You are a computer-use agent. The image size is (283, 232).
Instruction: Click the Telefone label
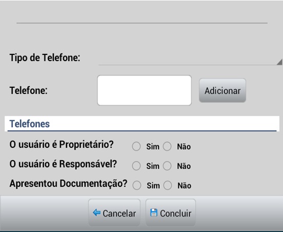pos(29,90)
